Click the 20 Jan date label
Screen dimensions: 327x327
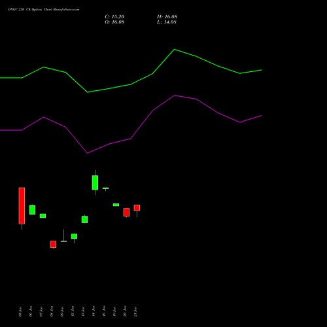click(x=125, y=311)
